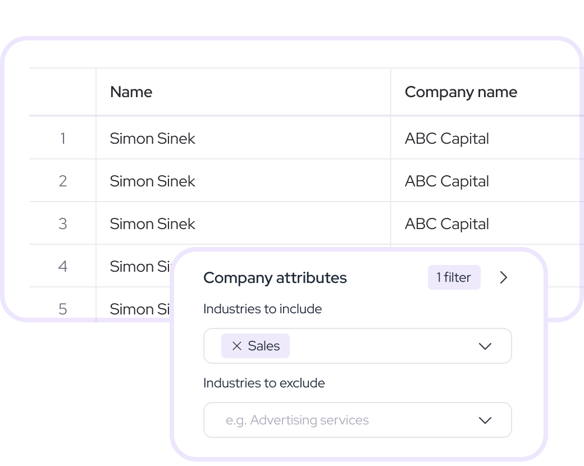The height and width of the screenshot is (466, 584).
Task: Click Simon Sinek in the third row
Action: coord(152,223)
